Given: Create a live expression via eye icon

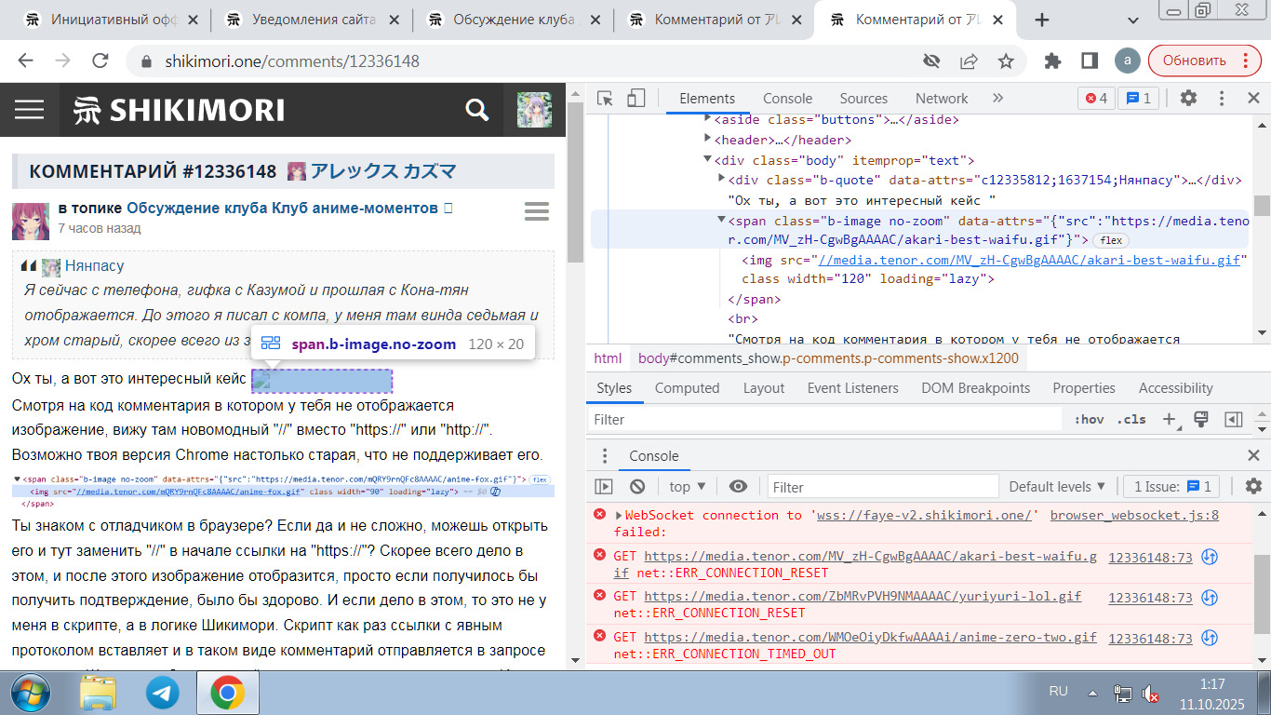Looking at the screenshot, I should (x=738, y=487).
